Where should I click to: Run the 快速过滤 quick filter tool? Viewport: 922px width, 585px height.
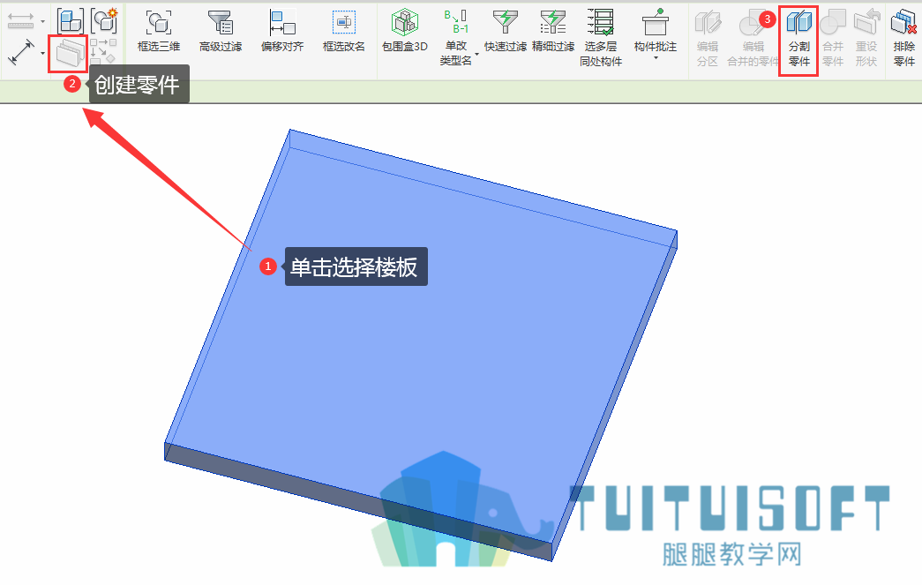pos(505,32)
